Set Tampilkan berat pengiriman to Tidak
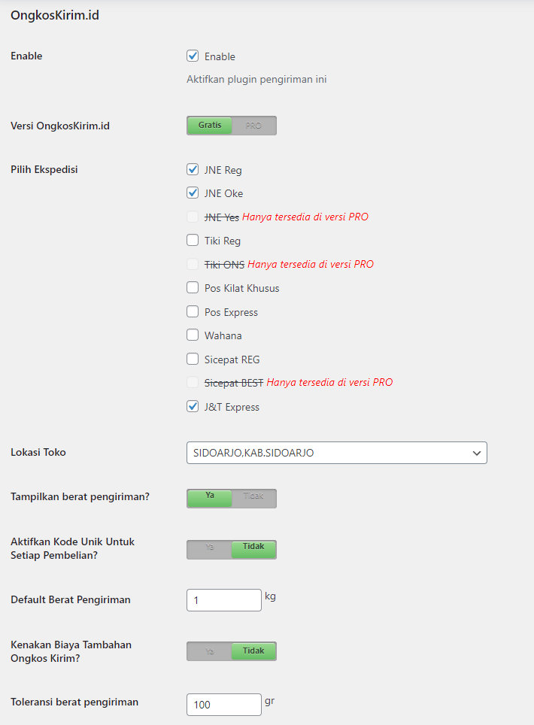Screen dimensions: 534x725 (253, 496)
